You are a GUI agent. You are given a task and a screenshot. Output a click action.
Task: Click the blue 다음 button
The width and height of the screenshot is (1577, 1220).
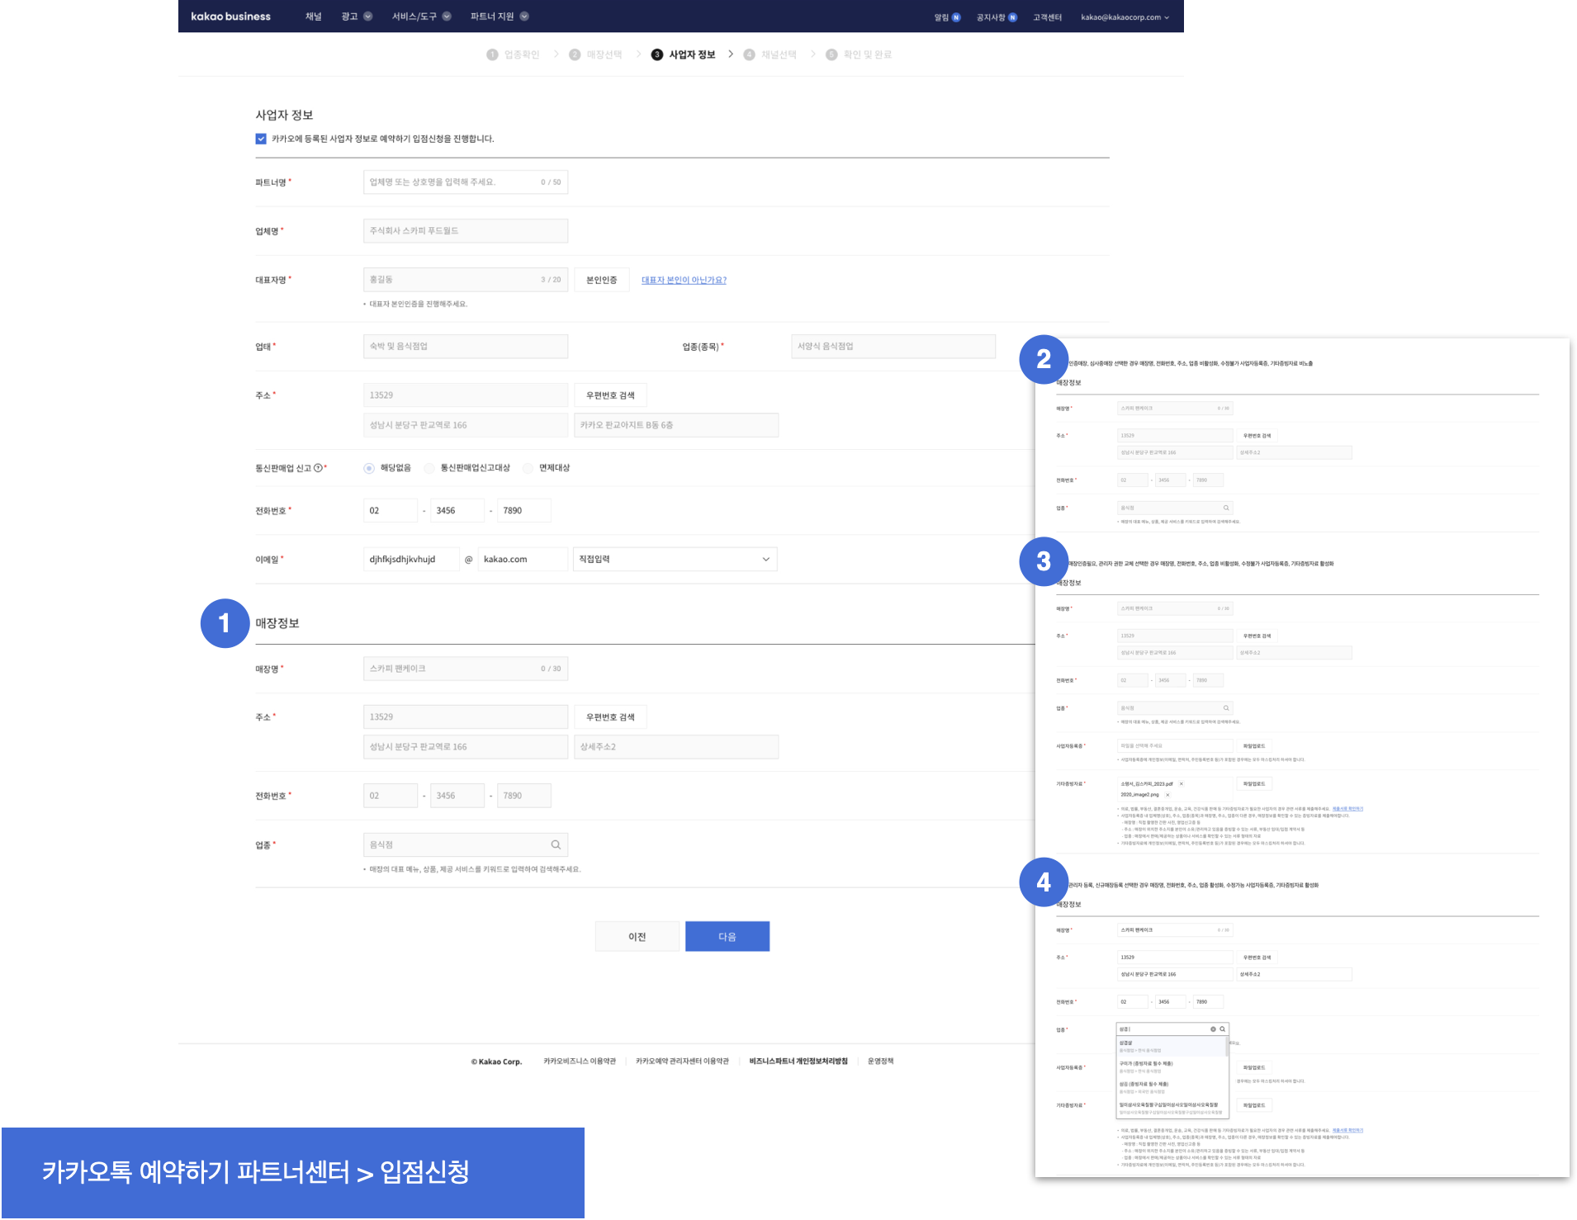point(727,937)
